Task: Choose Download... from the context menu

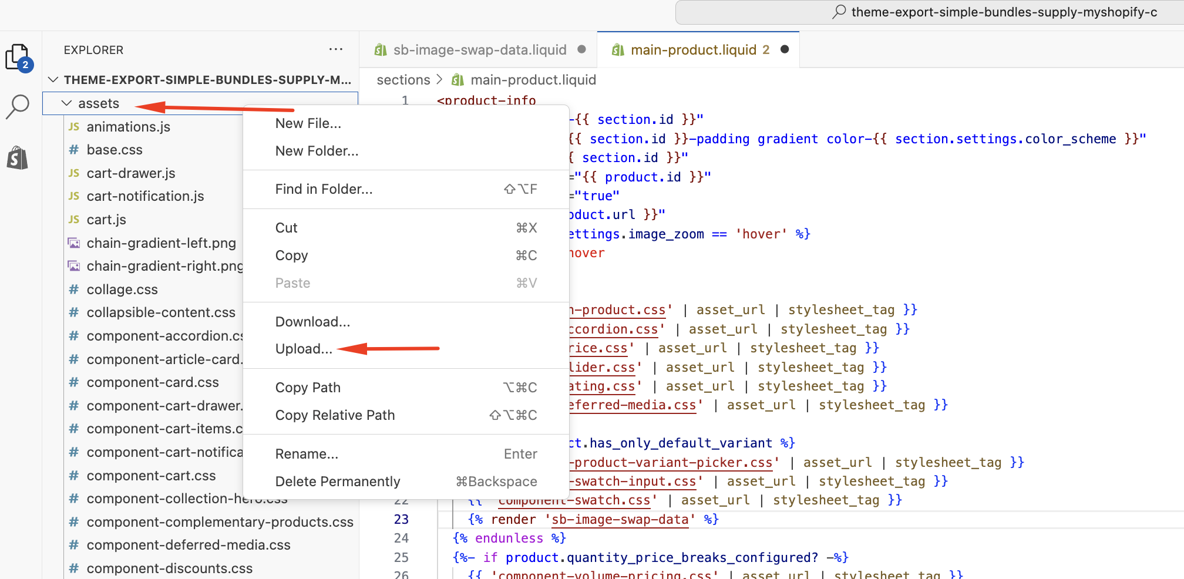Action: [312, 322]
